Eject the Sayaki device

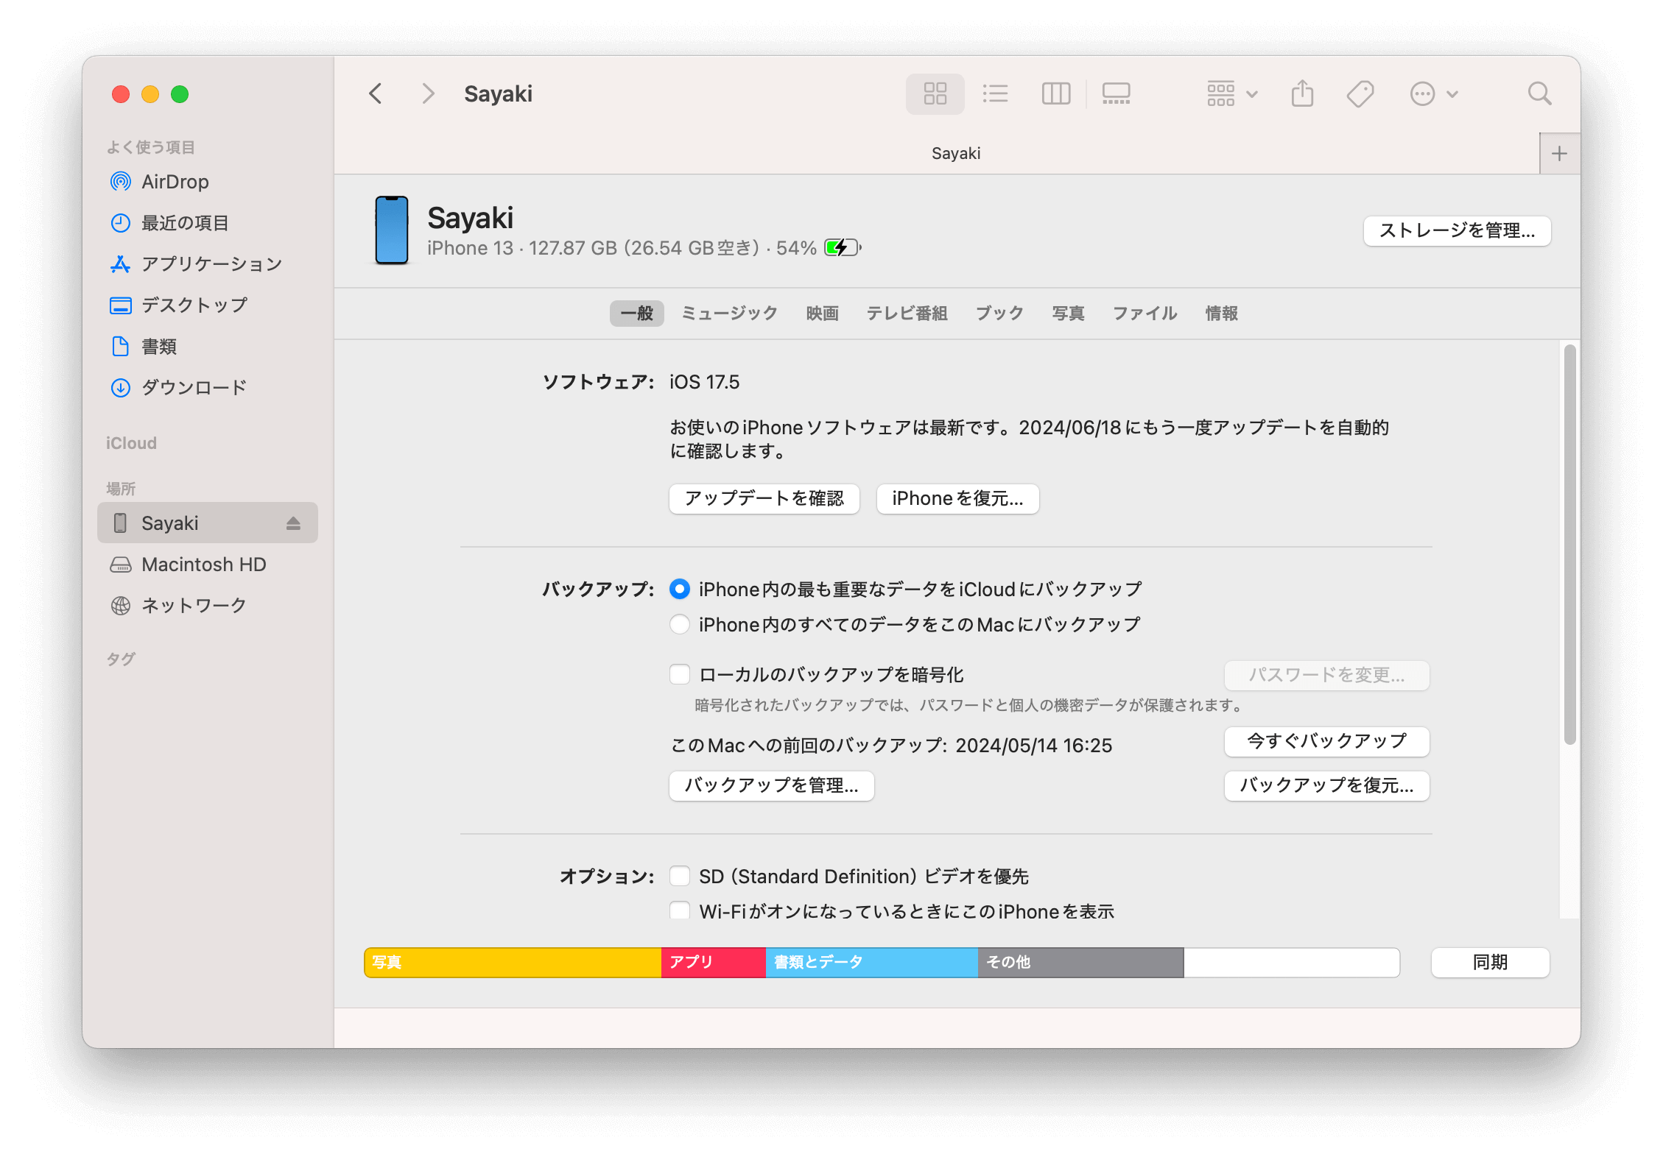(293, 523)
